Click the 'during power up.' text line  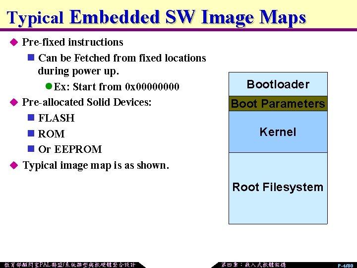point(78,71)
